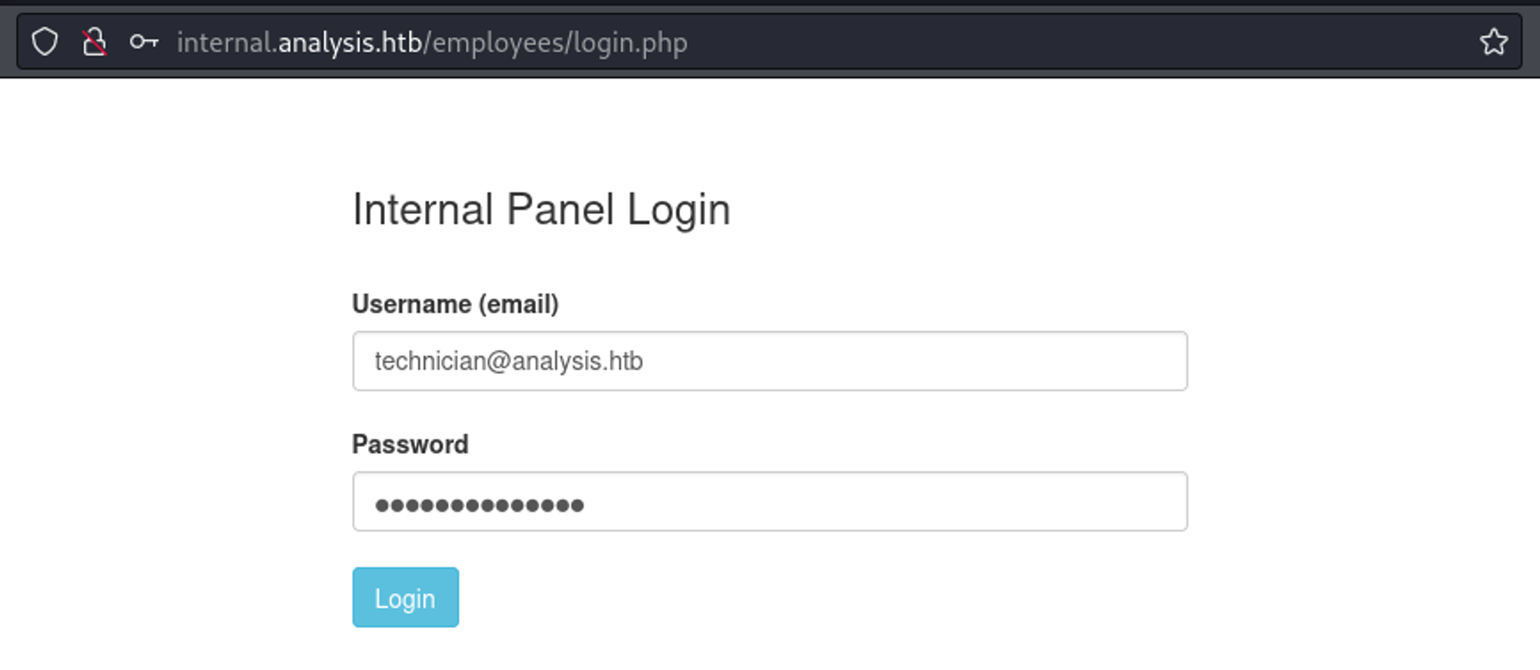This screenshot has width=1540, height=670.
Task: Click empty address bar space before star
Action: 1155,42
